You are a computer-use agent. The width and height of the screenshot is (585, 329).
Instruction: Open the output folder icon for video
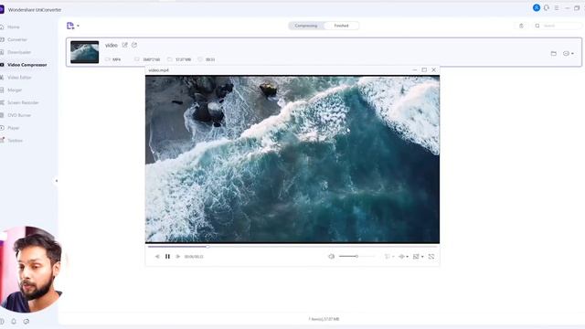(x=554, y=54)
